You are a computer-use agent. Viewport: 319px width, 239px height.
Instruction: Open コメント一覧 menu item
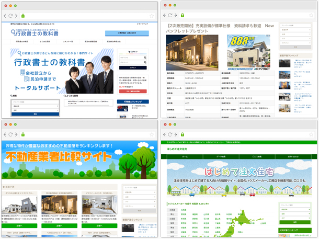(x=68, y=41)
